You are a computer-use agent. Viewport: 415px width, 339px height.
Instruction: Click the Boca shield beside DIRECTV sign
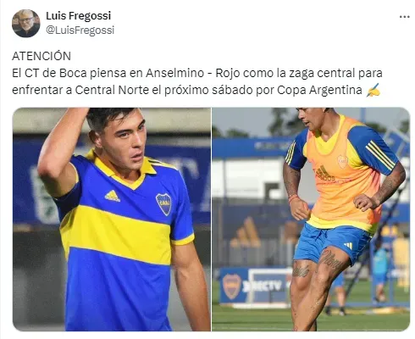point(232,286)
